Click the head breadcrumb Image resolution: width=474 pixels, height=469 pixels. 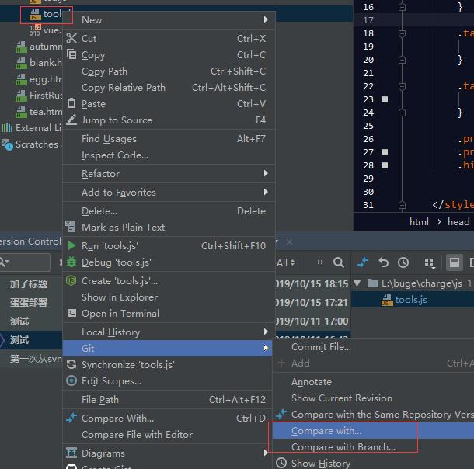[458, 221]
